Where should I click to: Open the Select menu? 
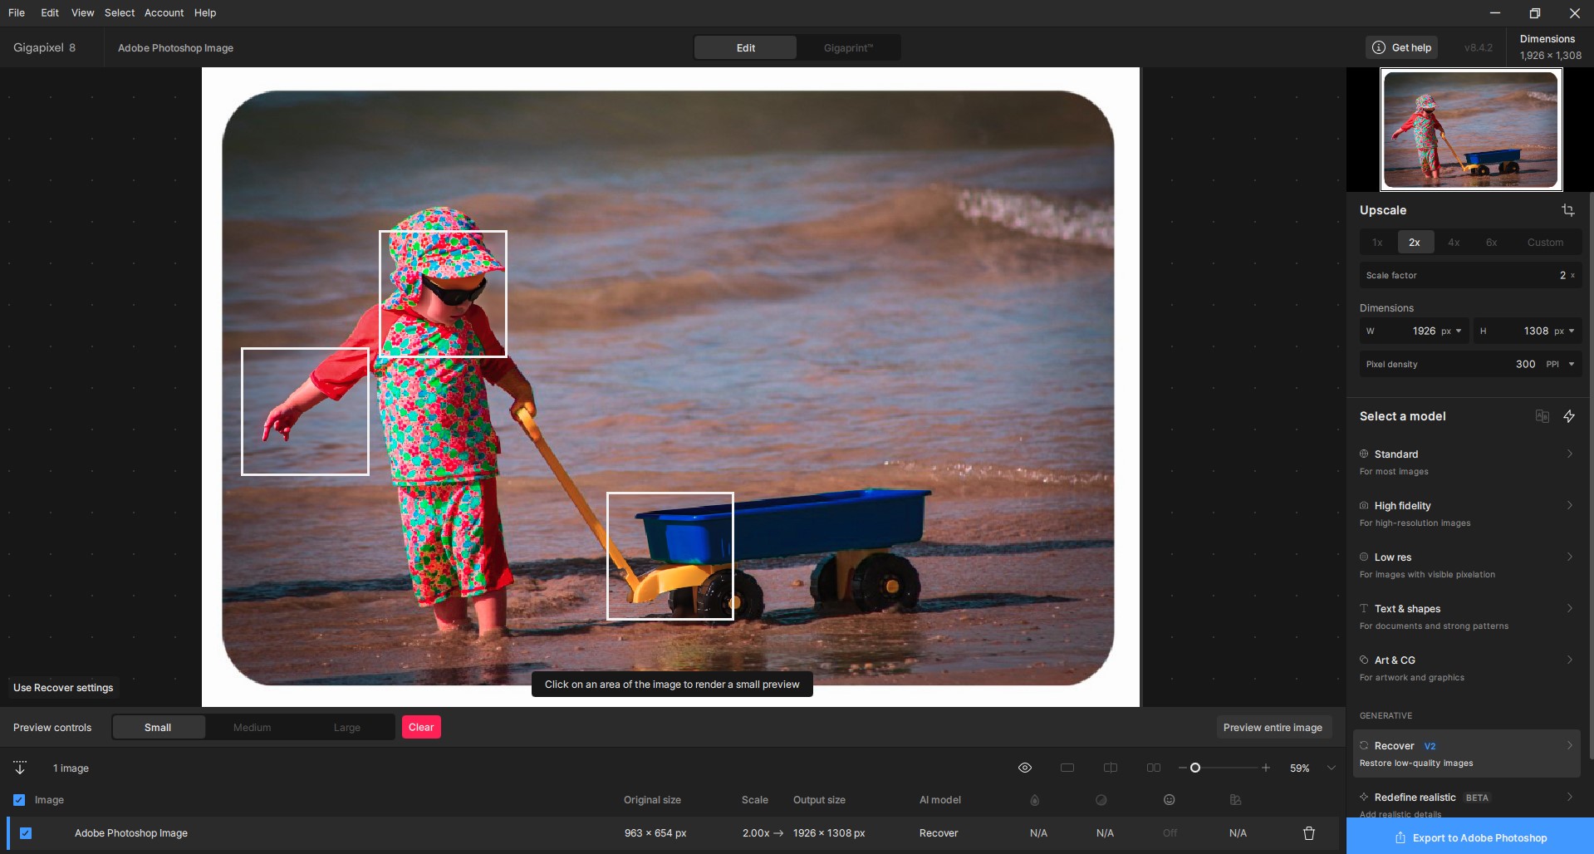coord(120,12)
